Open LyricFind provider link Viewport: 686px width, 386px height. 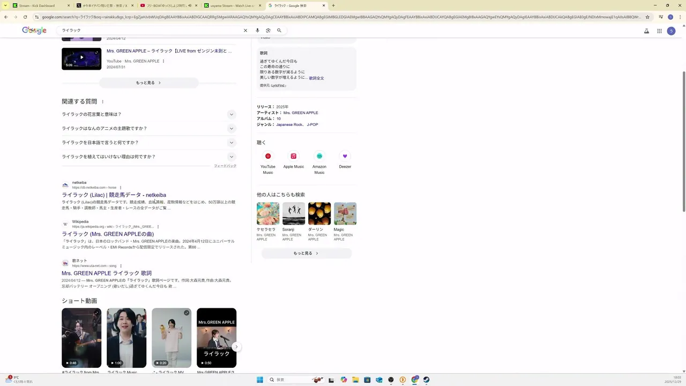[278, 86]
